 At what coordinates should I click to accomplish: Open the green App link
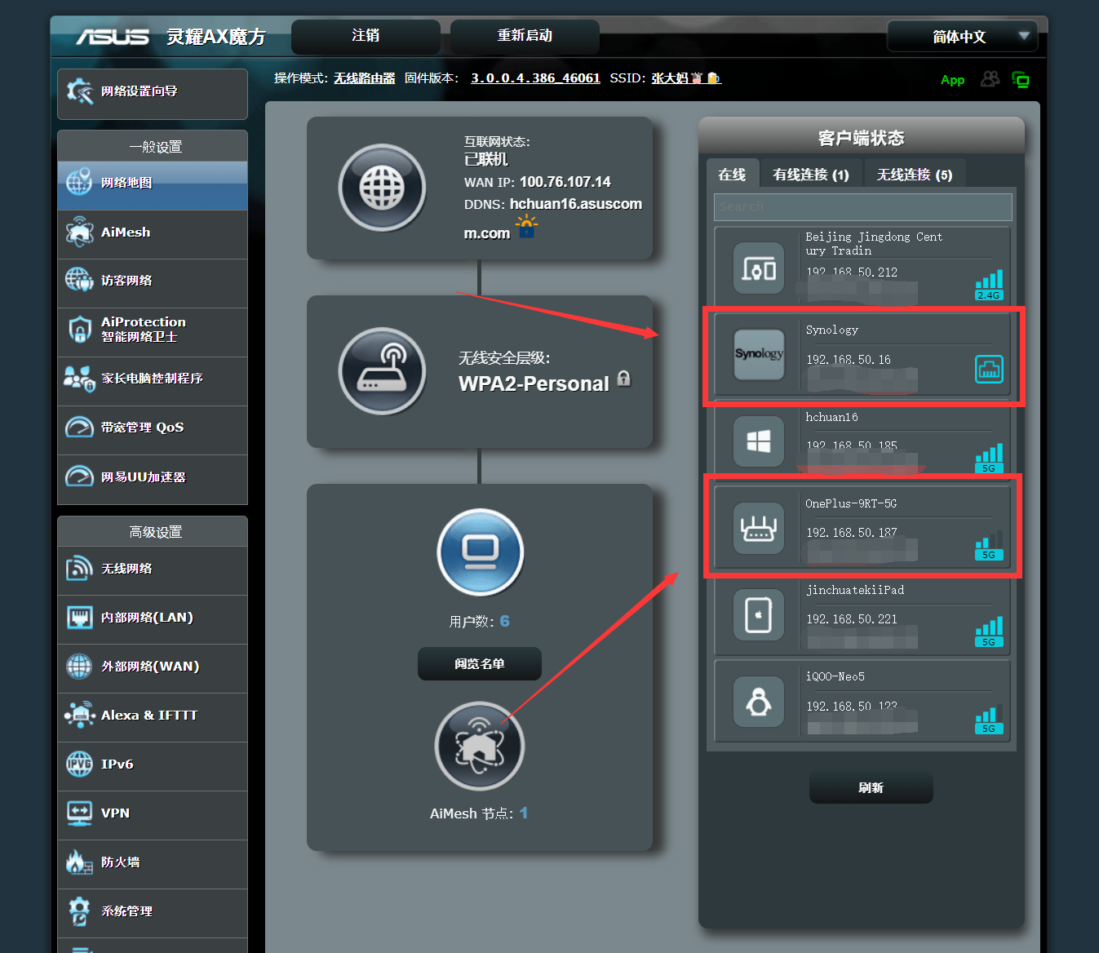pyautogui.click(x=952, y=80)
